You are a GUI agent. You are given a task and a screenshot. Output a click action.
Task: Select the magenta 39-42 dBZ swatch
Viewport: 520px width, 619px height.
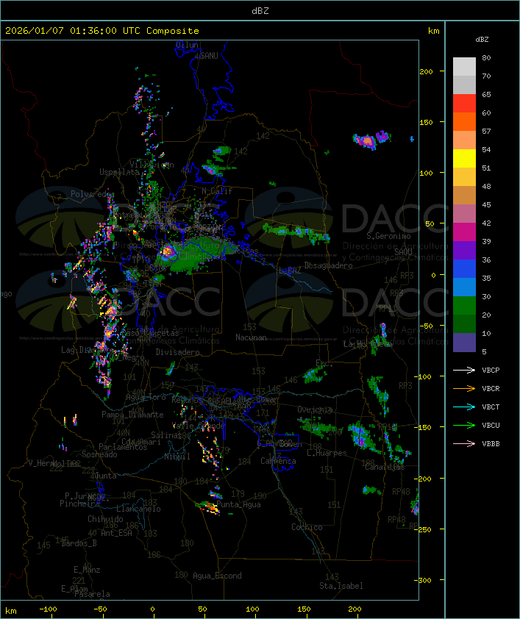(464, 232)
